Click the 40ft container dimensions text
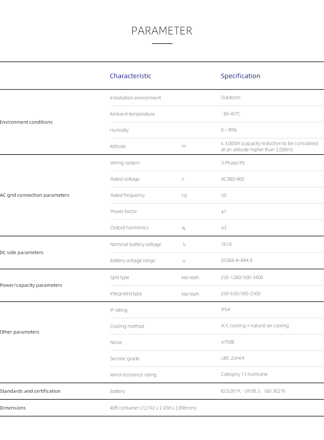Screen dimensions: 324x440 pos(153,408)
